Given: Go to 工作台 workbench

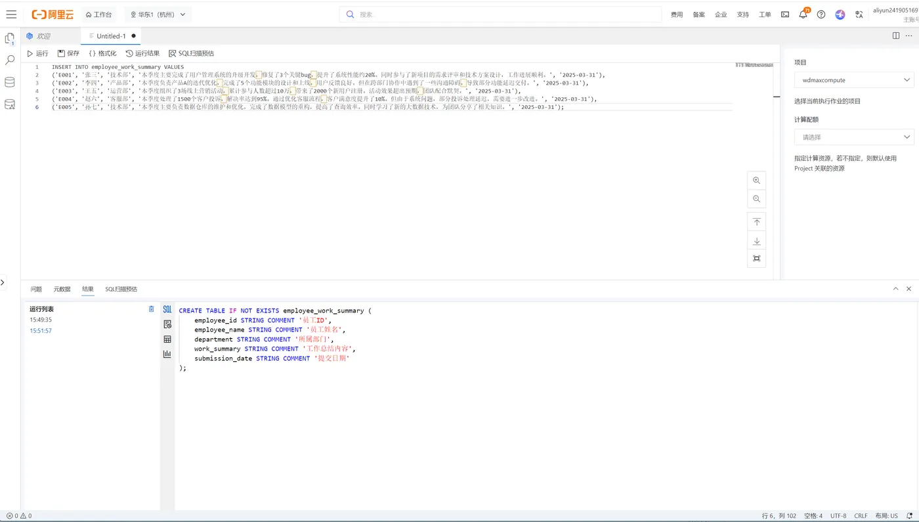Looking at the screenshot, I should [x=98, y=14].
